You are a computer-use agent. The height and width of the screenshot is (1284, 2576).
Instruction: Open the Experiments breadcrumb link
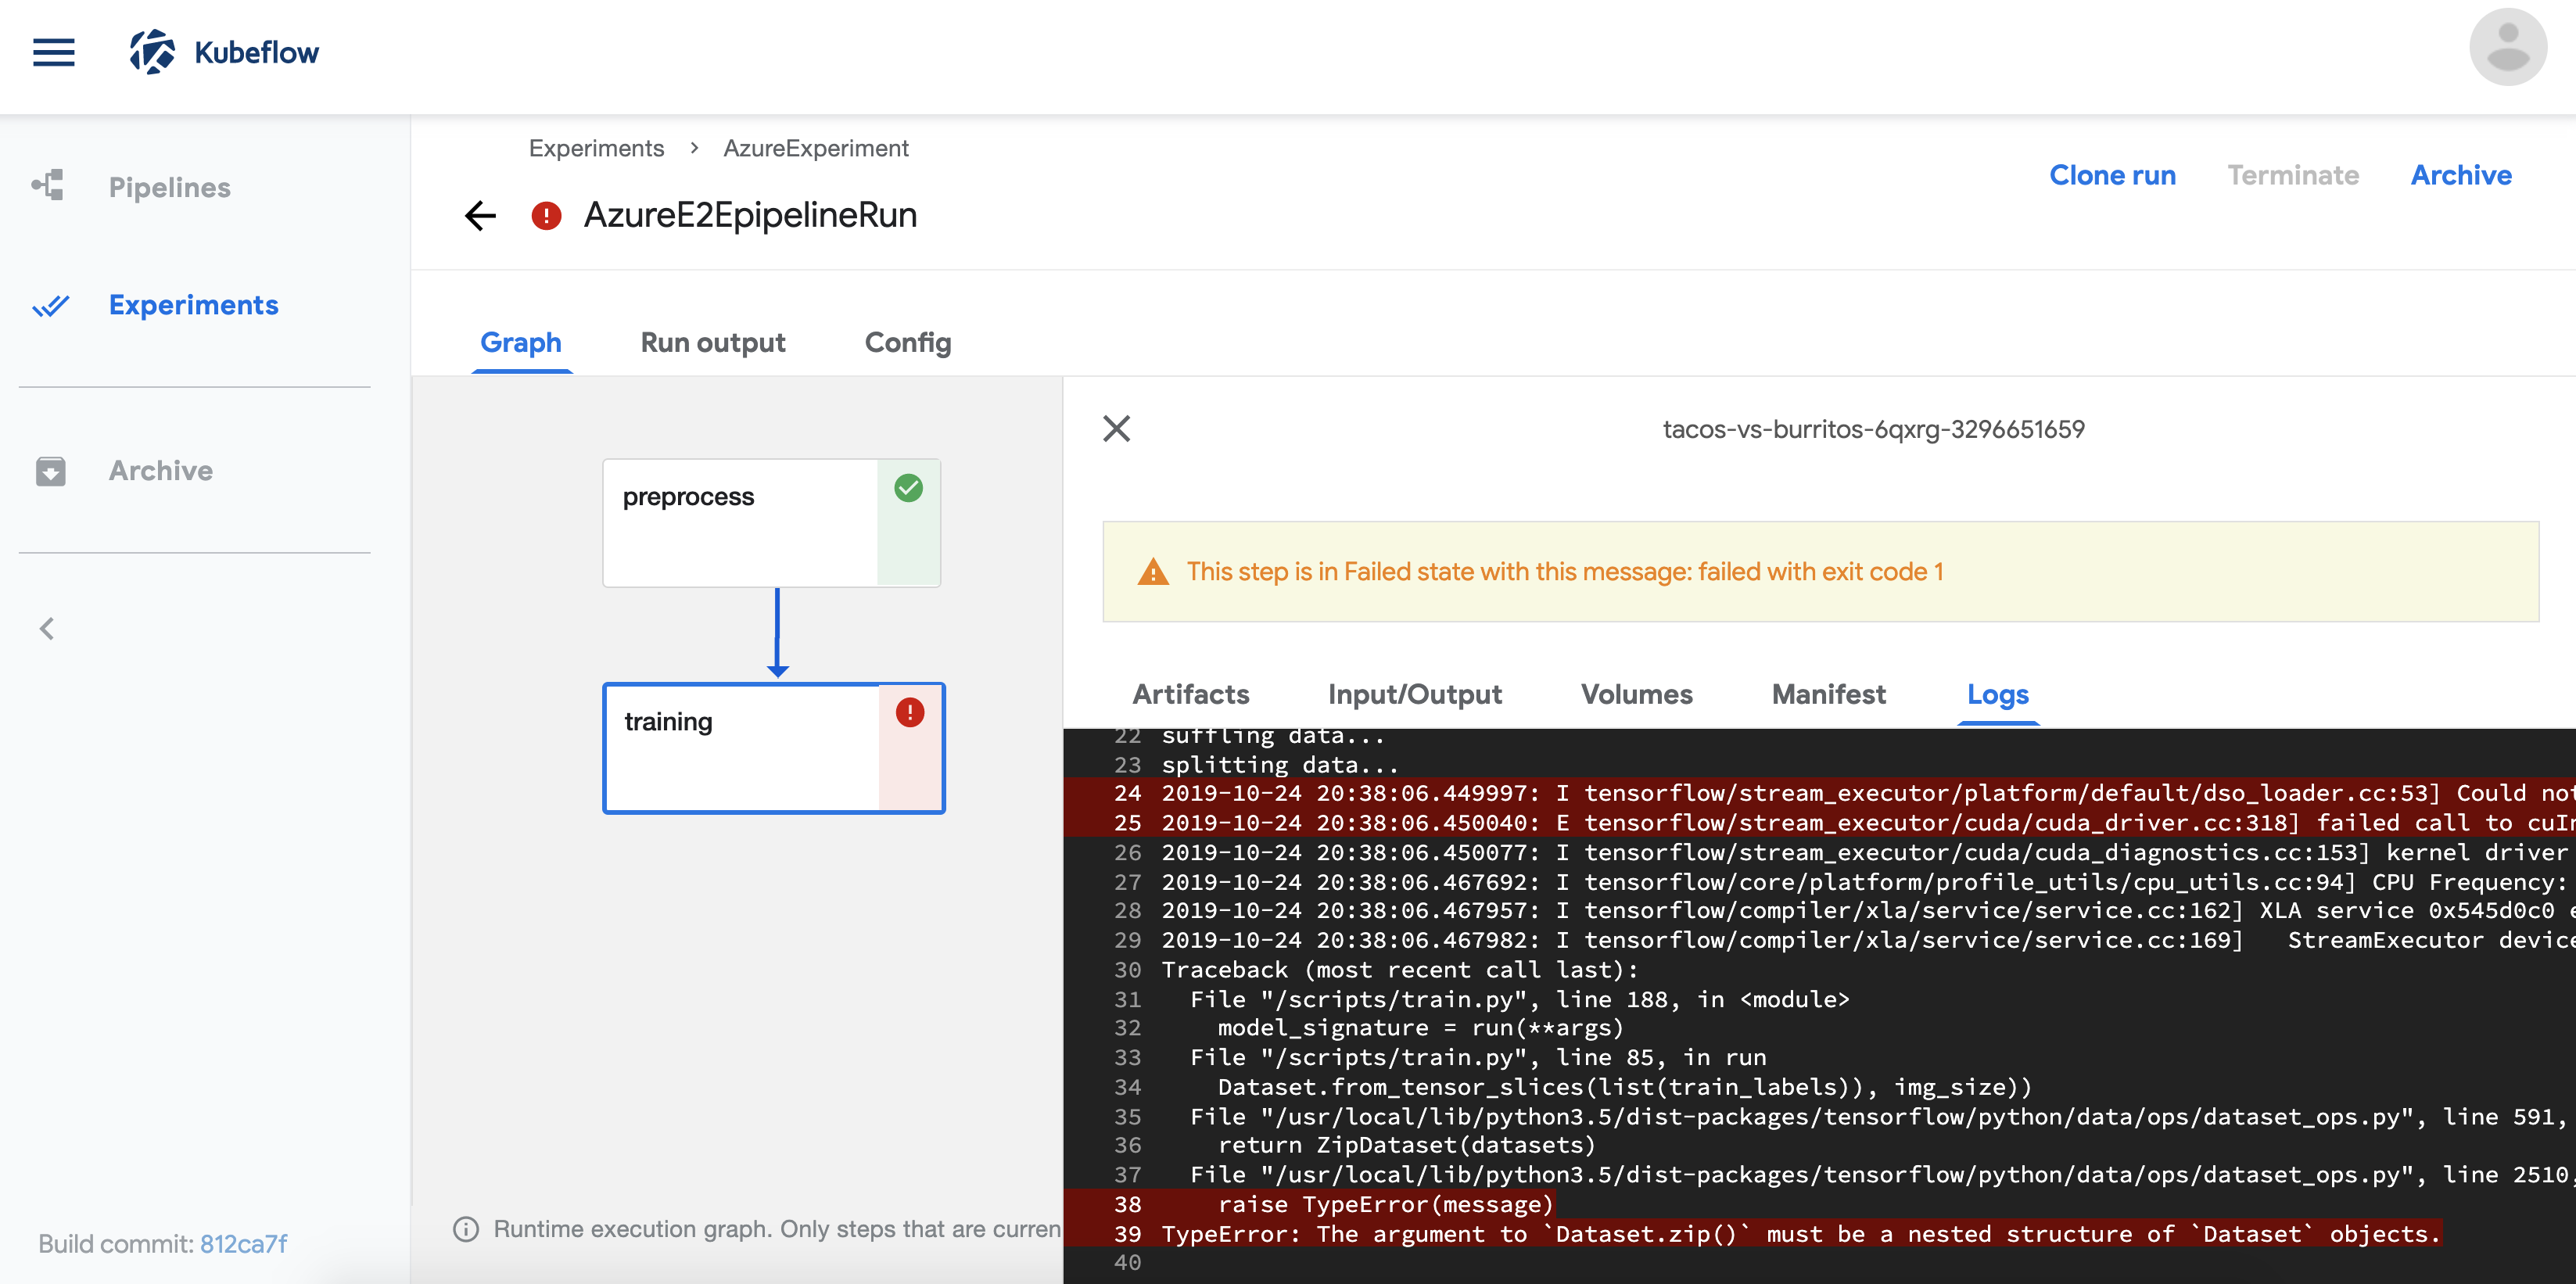point(596,148)
